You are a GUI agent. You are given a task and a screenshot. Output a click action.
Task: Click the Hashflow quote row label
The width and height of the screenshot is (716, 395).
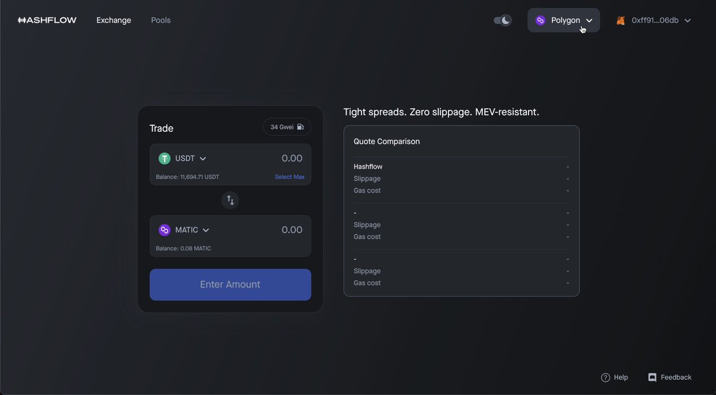click(x=368, y=167)
